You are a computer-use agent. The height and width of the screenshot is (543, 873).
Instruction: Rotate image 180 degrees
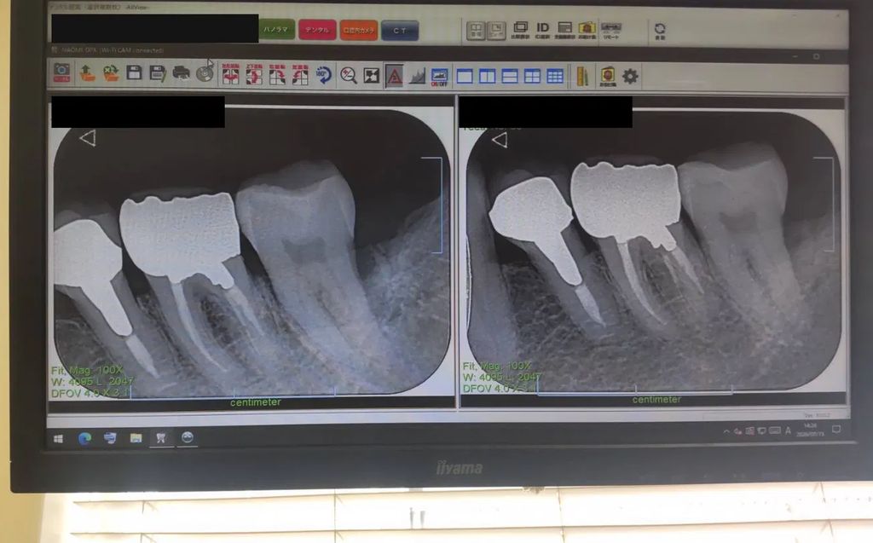323,75
